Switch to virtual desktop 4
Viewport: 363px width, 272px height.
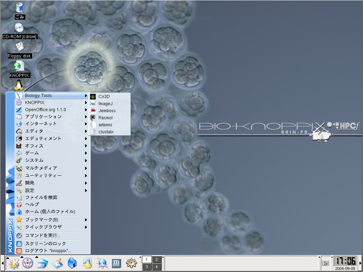tap(156, 267)
